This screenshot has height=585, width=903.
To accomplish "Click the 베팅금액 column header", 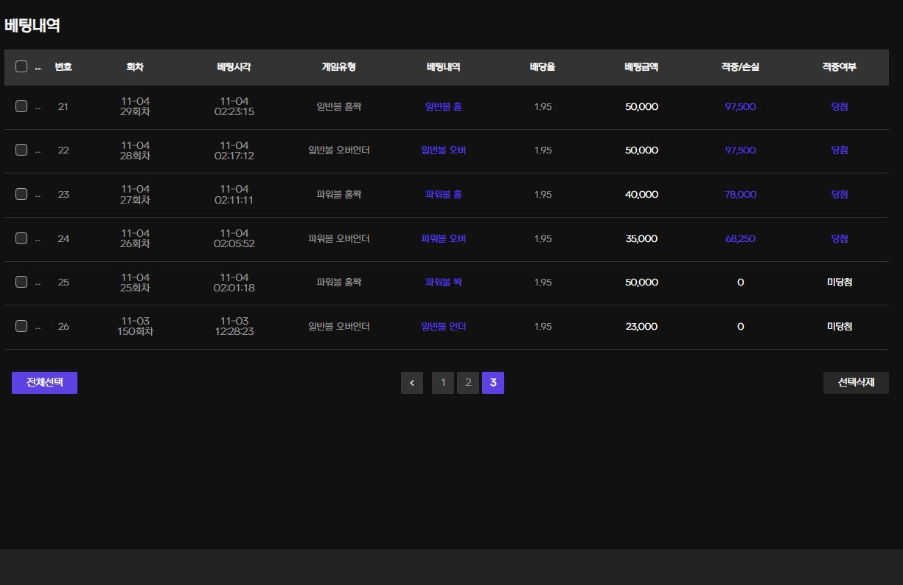I will 641,67.
